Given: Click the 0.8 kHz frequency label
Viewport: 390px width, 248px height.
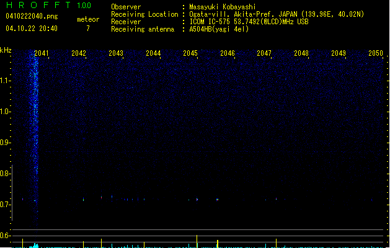Looking at the screenshot, I should coord(5,174).
